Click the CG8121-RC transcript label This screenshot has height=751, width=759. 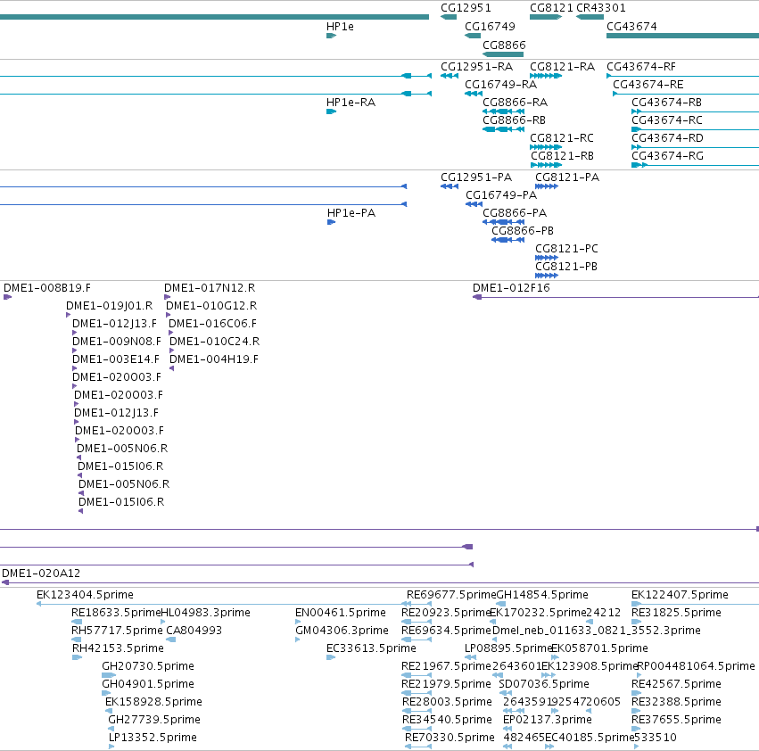[562, 138]
